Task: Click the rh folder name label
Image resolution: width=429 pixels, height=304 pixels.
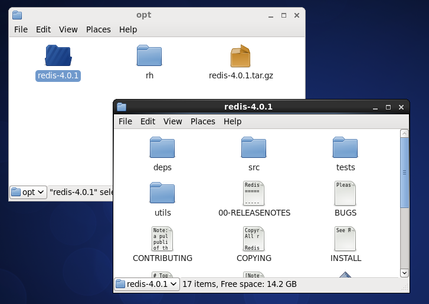Action: (149, 75)
